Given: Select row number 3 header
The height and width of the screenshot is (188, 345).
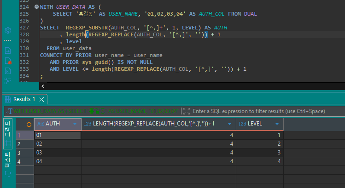Looking at the screenshot, I should 25,153.
